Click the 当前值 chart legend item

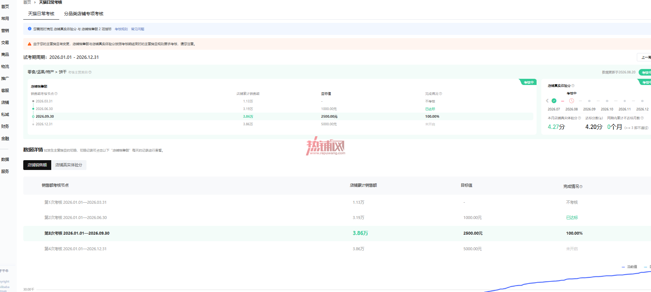tap(630, 267)
